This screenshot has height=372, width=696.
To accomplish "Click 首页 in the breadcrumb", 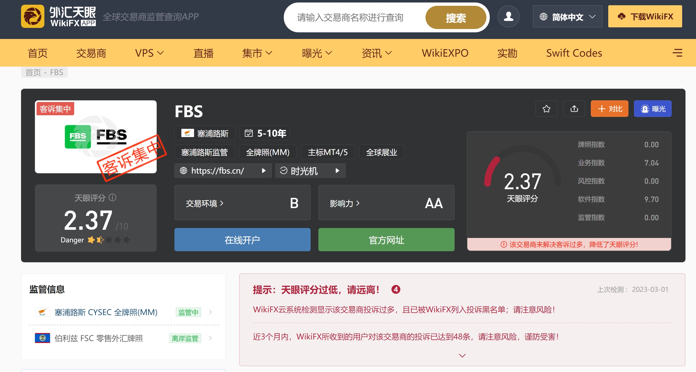I will [33, 72].
